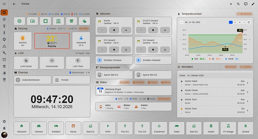Screen dimensions: 258x139
Task: Toggle Licht Tisch light
Action: (78, 63)
